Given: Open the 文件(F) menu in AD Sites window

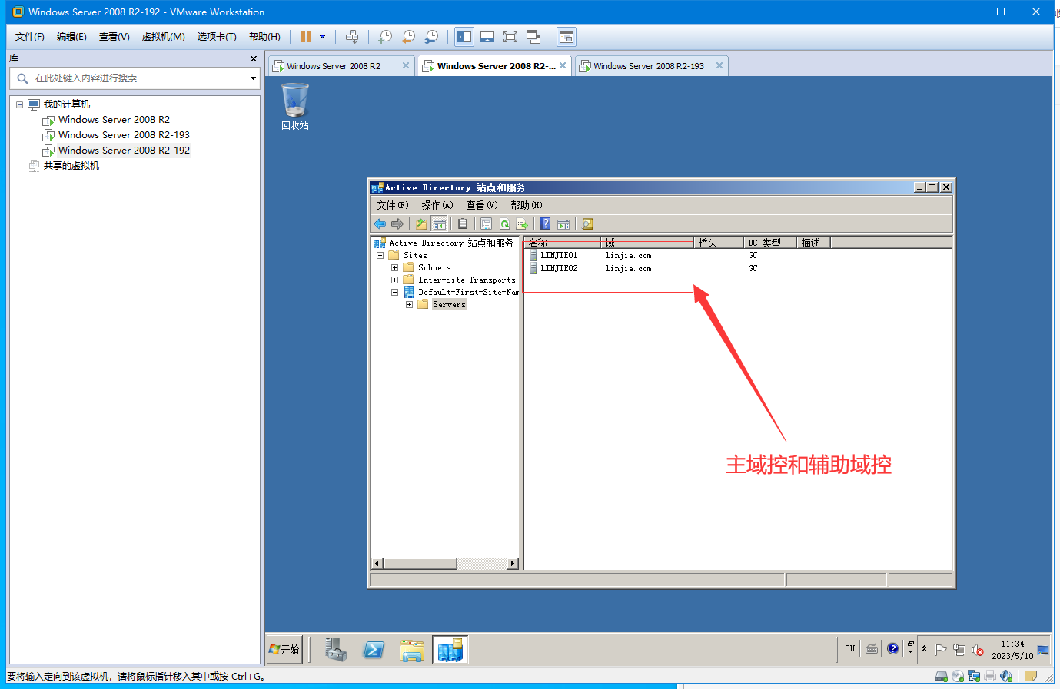Looking at the screenshot, I should tap(392, 205).
